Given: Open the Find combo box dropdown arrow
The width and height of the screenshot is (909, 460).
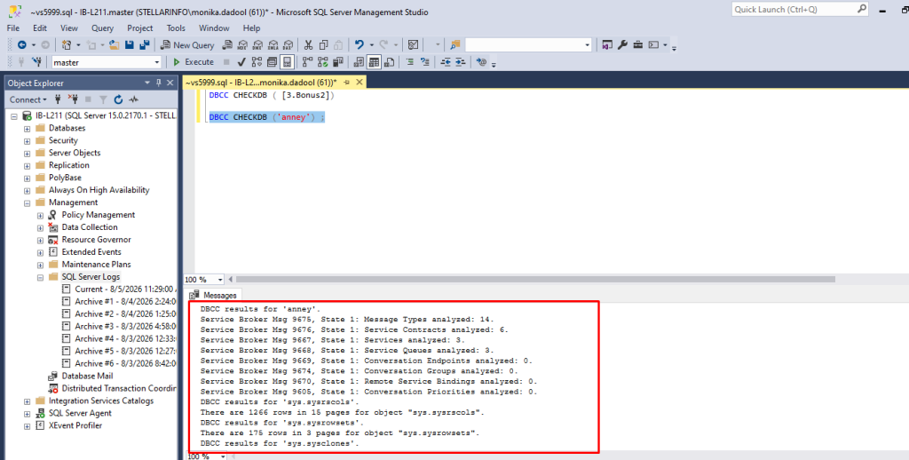Looking at the screenshot, I should coord(587,44).
